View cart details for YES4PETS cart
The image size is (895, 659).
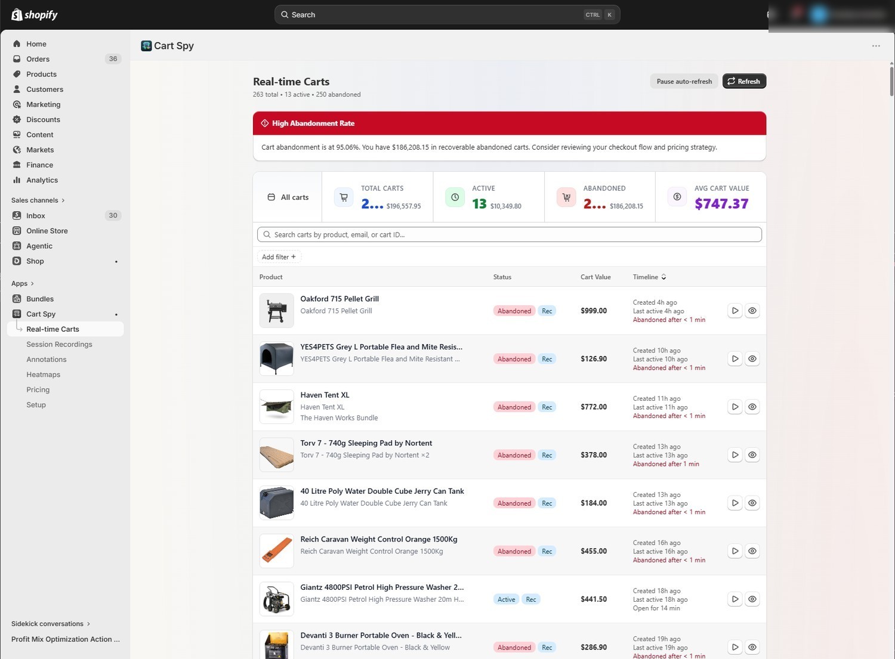(752, 359)
